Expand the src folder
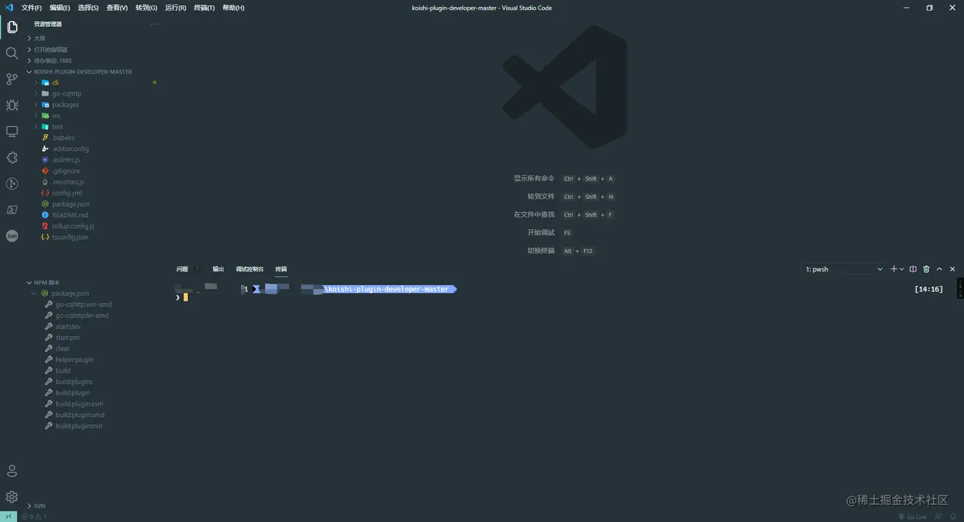964x522 pixels. coord(56,116)
